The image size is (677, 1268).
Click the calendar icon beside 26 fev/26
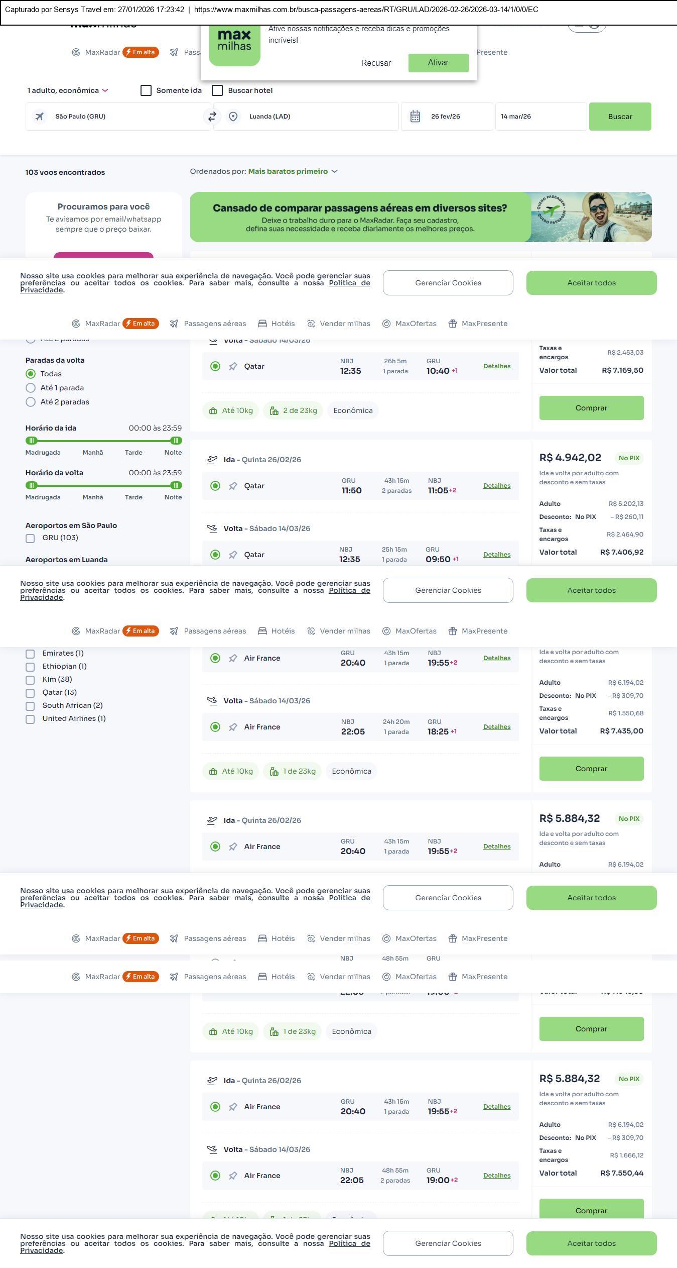click(x=415, y=117)
